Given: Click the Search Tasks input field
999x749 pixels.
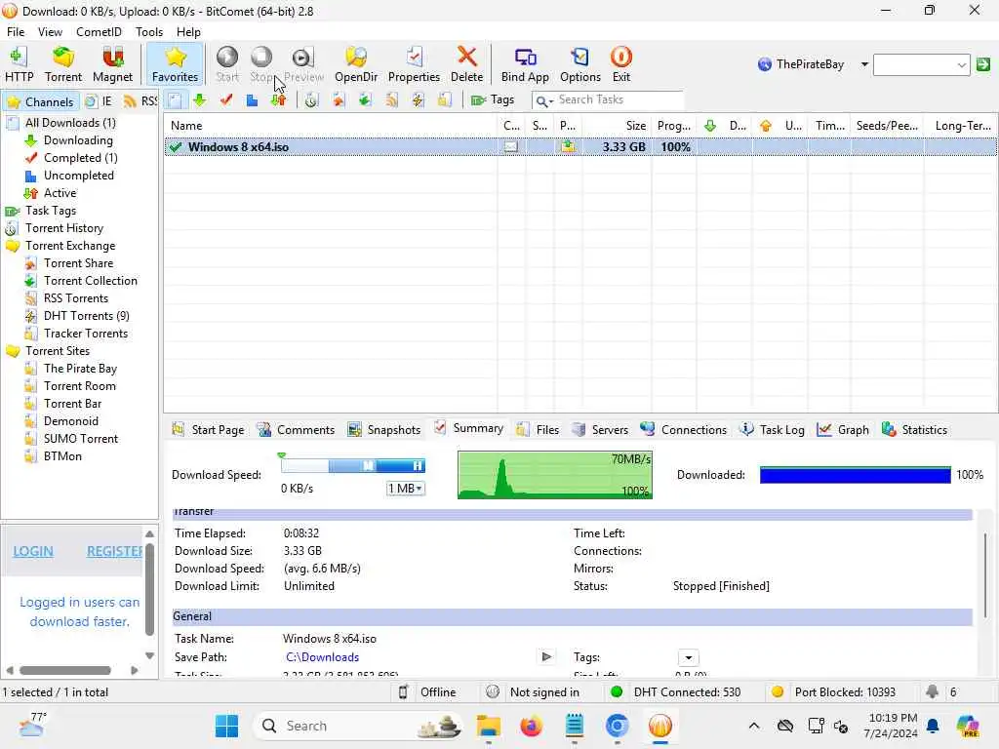Looking at the screenshot, I should coord(618,100).
